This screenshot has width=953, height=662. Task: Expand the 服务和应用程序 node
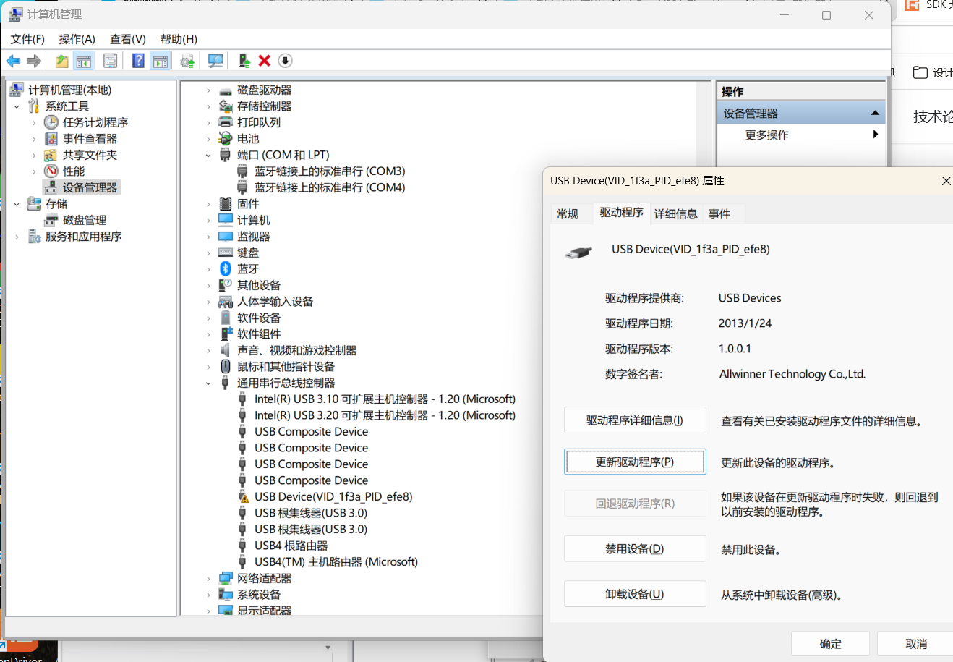(17, 237)
